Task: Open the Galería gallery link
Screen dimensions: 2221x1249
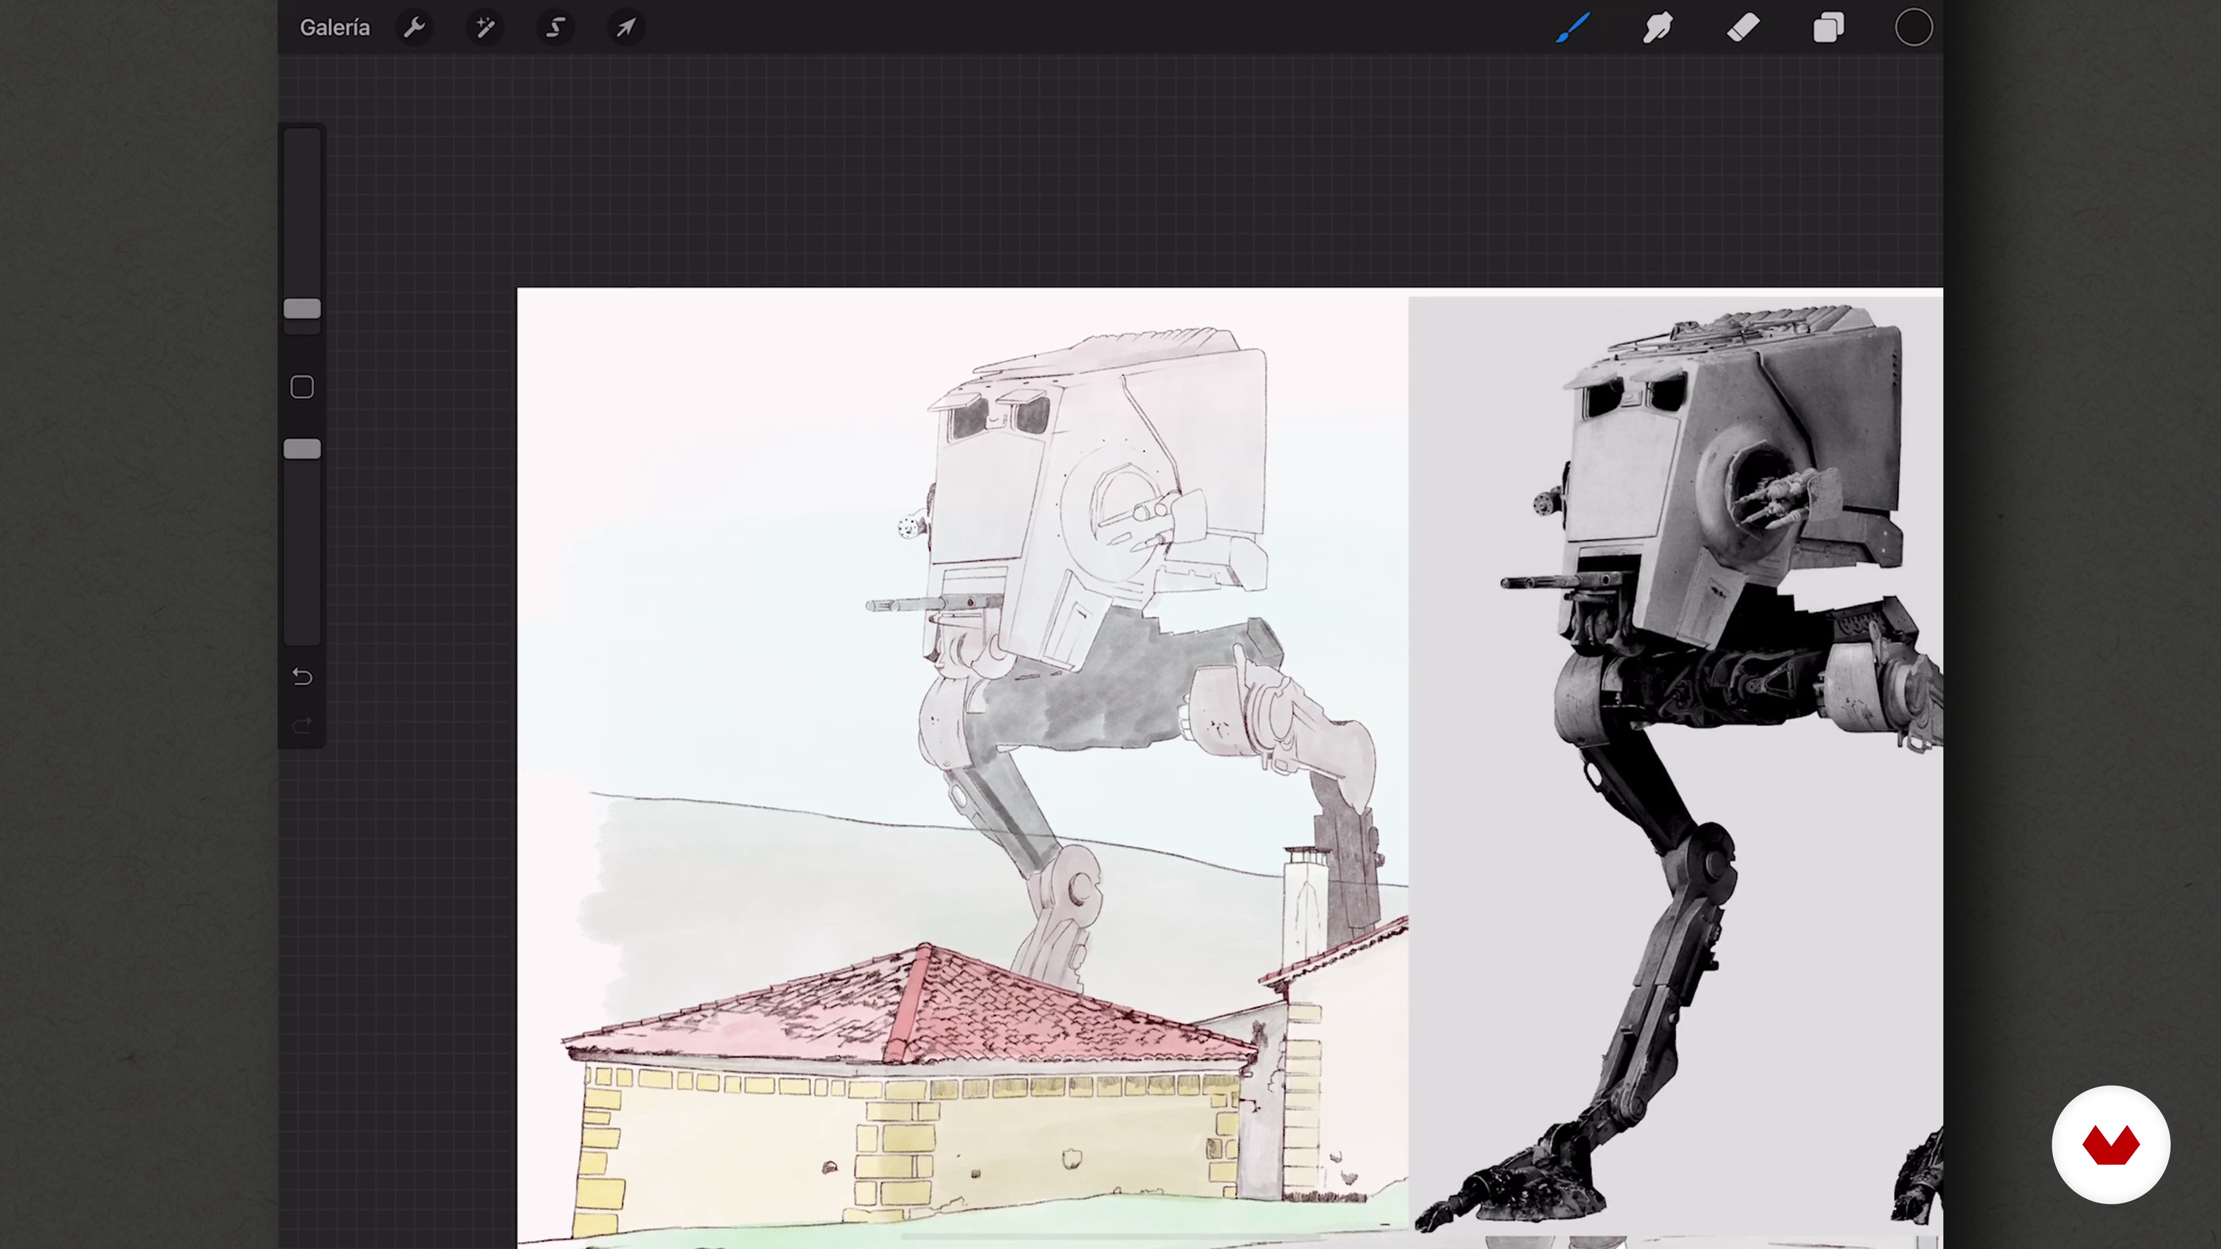Action: tap(334, 28)
